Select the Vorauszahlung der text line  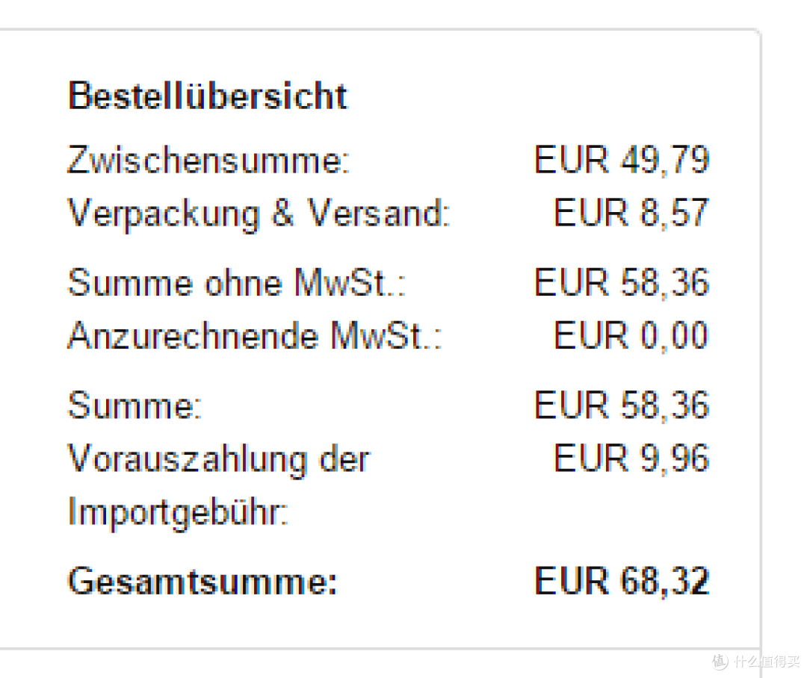(219, 459)
